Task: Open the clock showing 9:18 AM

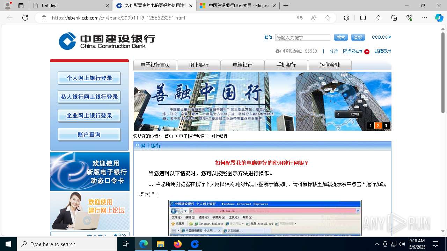Action: [x=417, y=244]
